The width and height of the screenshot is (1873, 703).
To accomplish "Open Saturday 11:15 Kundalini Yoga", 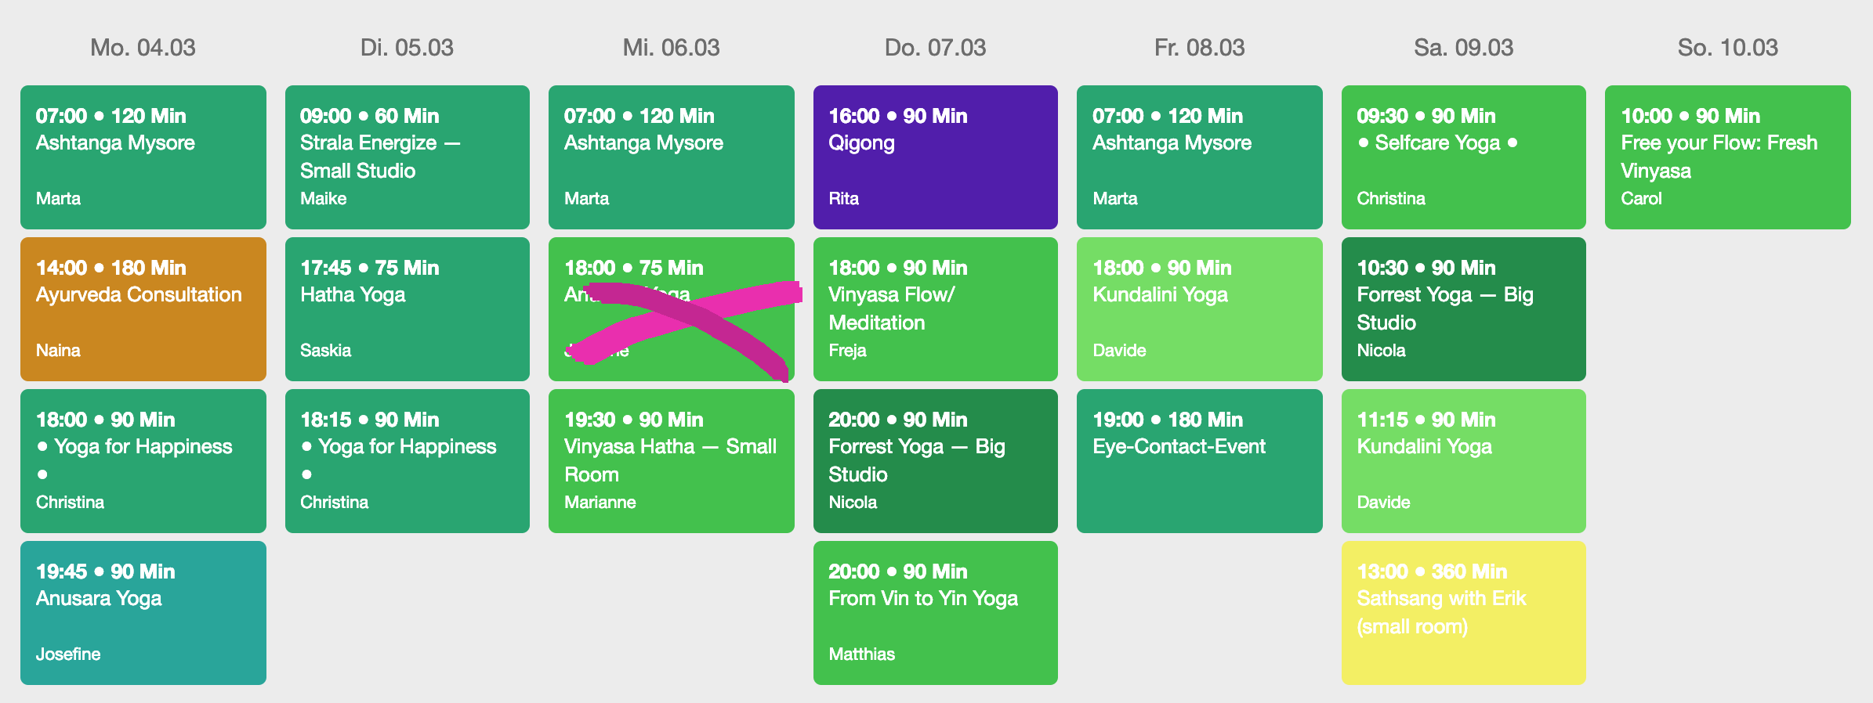I will [x=1464, y=461].
